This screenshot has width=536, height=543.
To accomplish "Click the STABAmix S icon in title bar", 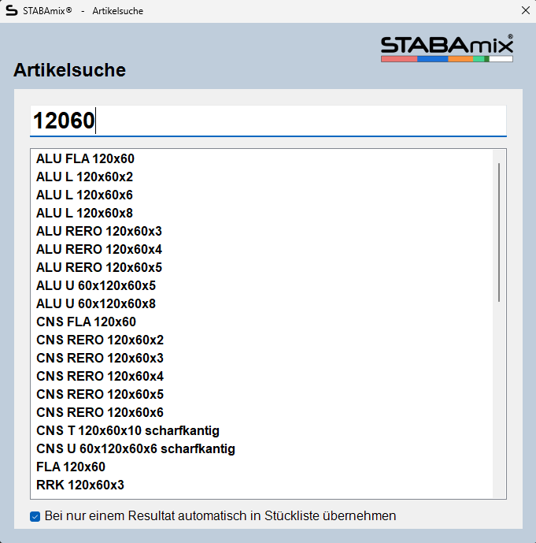I will (11, 11).
